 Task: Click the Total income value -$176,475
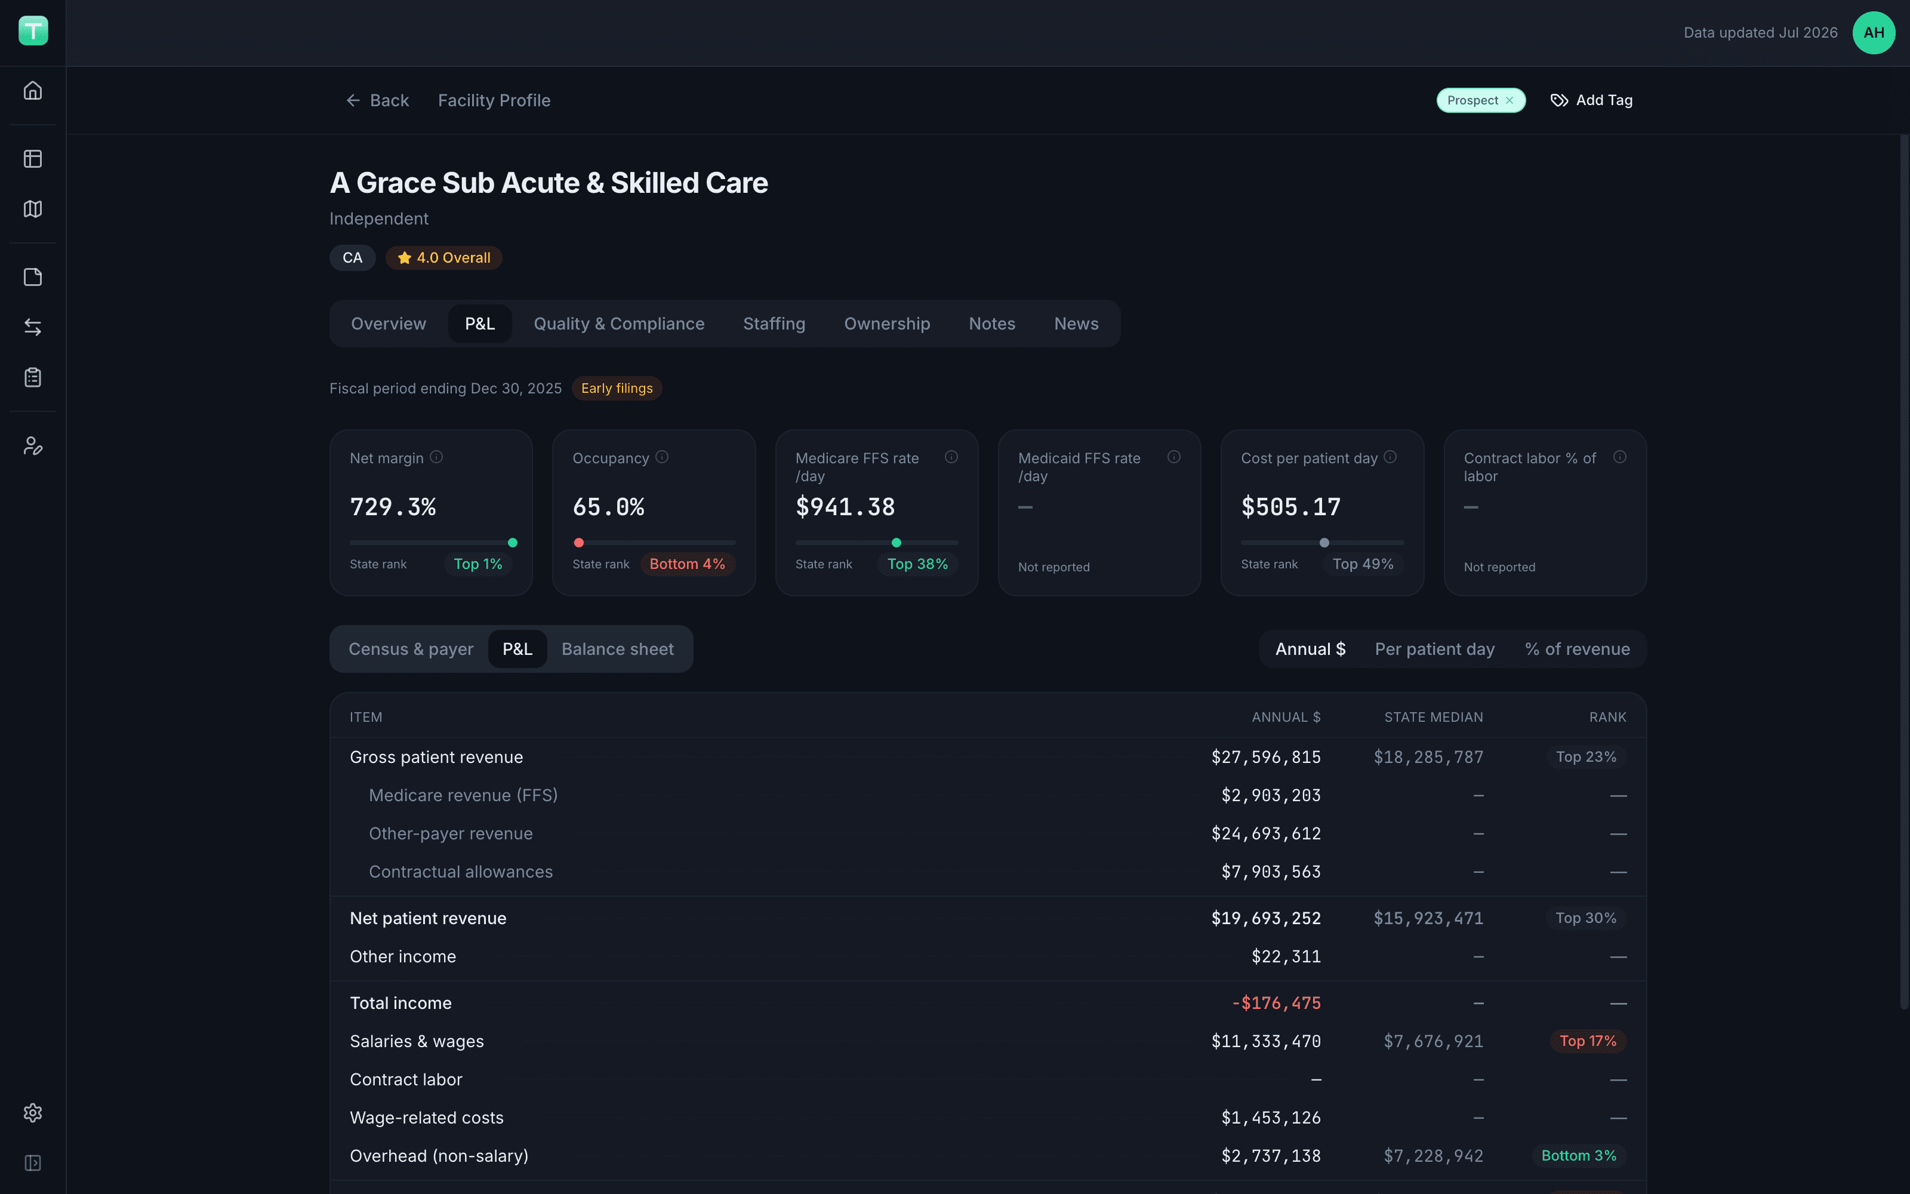click(x=1276, y=1003)
